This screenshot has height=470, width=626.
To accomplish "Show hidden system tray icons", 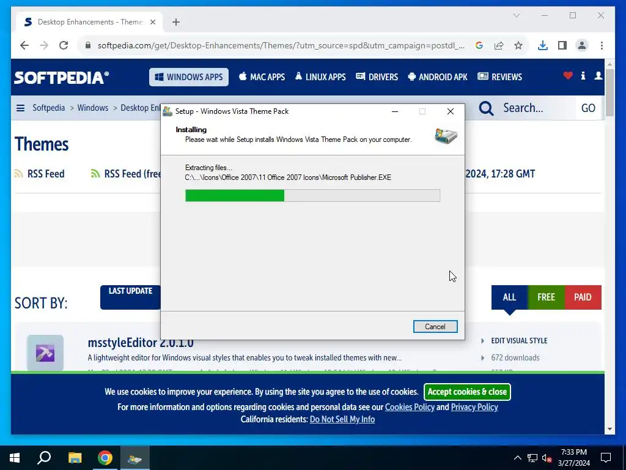I will (x=517, y=458).
